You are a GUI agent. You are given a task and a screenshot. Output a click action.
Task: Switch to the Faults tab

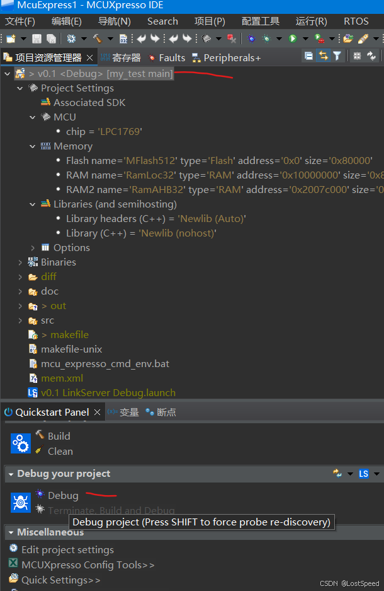pos(167,57)
